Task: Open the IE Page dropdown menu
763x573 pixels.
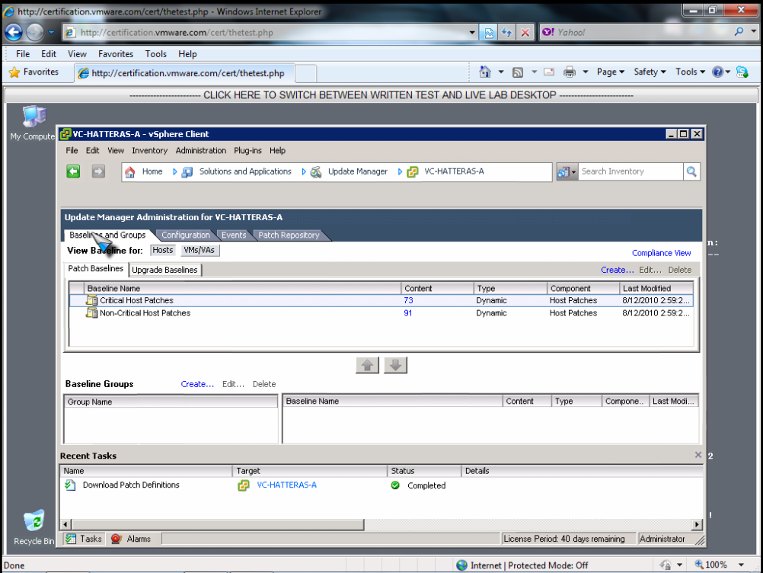Action: pyautogui.click(x=610, y=72)
